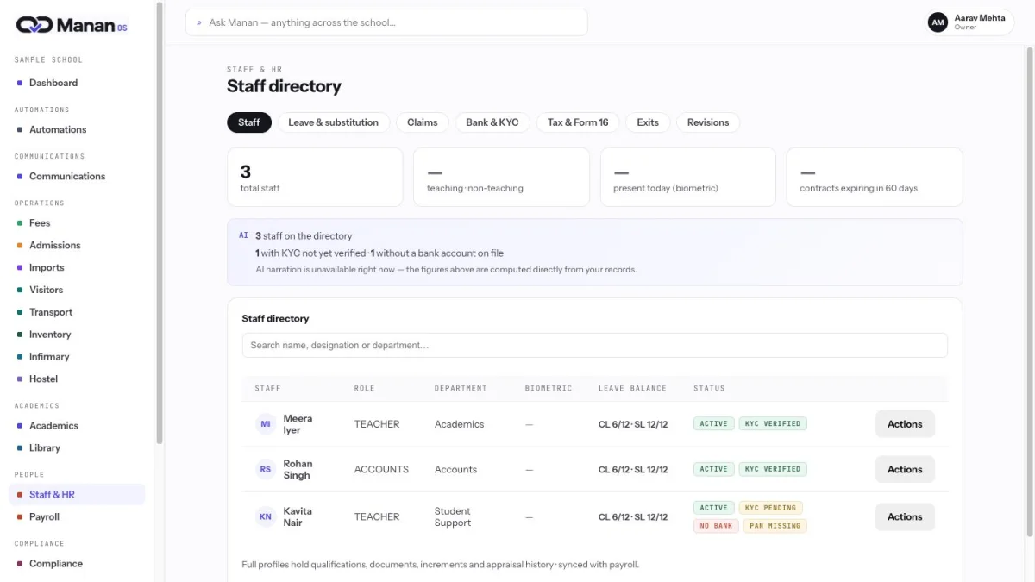Viewport: 1035px width, 582px height.
Task: Go to Transport
Action: pyautogui.click(x=77, y=312)
